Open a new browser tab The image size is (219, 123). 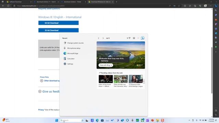116,2
